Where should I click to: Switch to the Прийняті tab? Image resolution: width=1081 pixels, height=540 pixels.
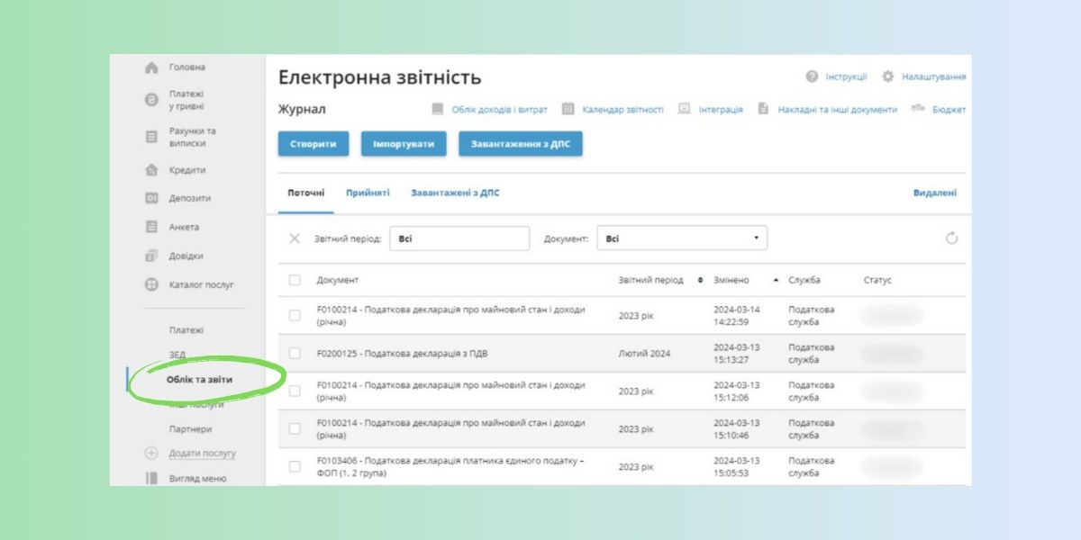pyautogui.click(x=368, y=193)
